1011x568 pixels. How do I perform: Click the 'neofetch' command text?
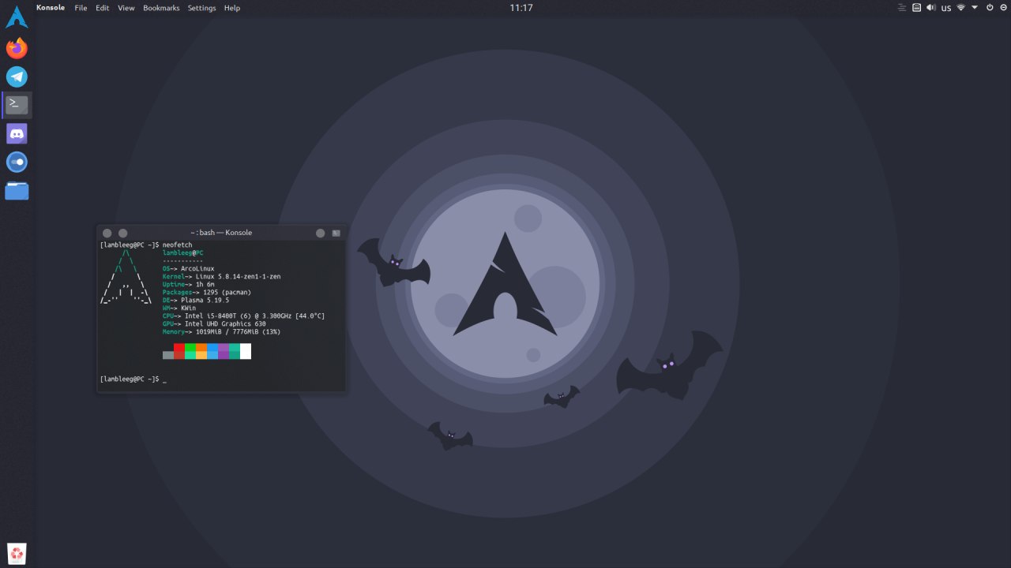coord(177,245)
